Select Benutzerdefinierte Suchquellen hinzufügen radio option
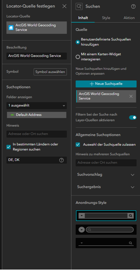Viewport: 140px width, 272px height. (x=78, y=42)
